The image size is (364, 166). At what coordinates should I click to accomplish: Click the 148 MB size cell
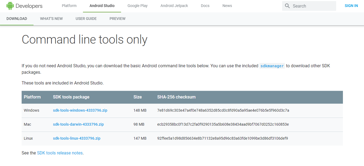140,110
